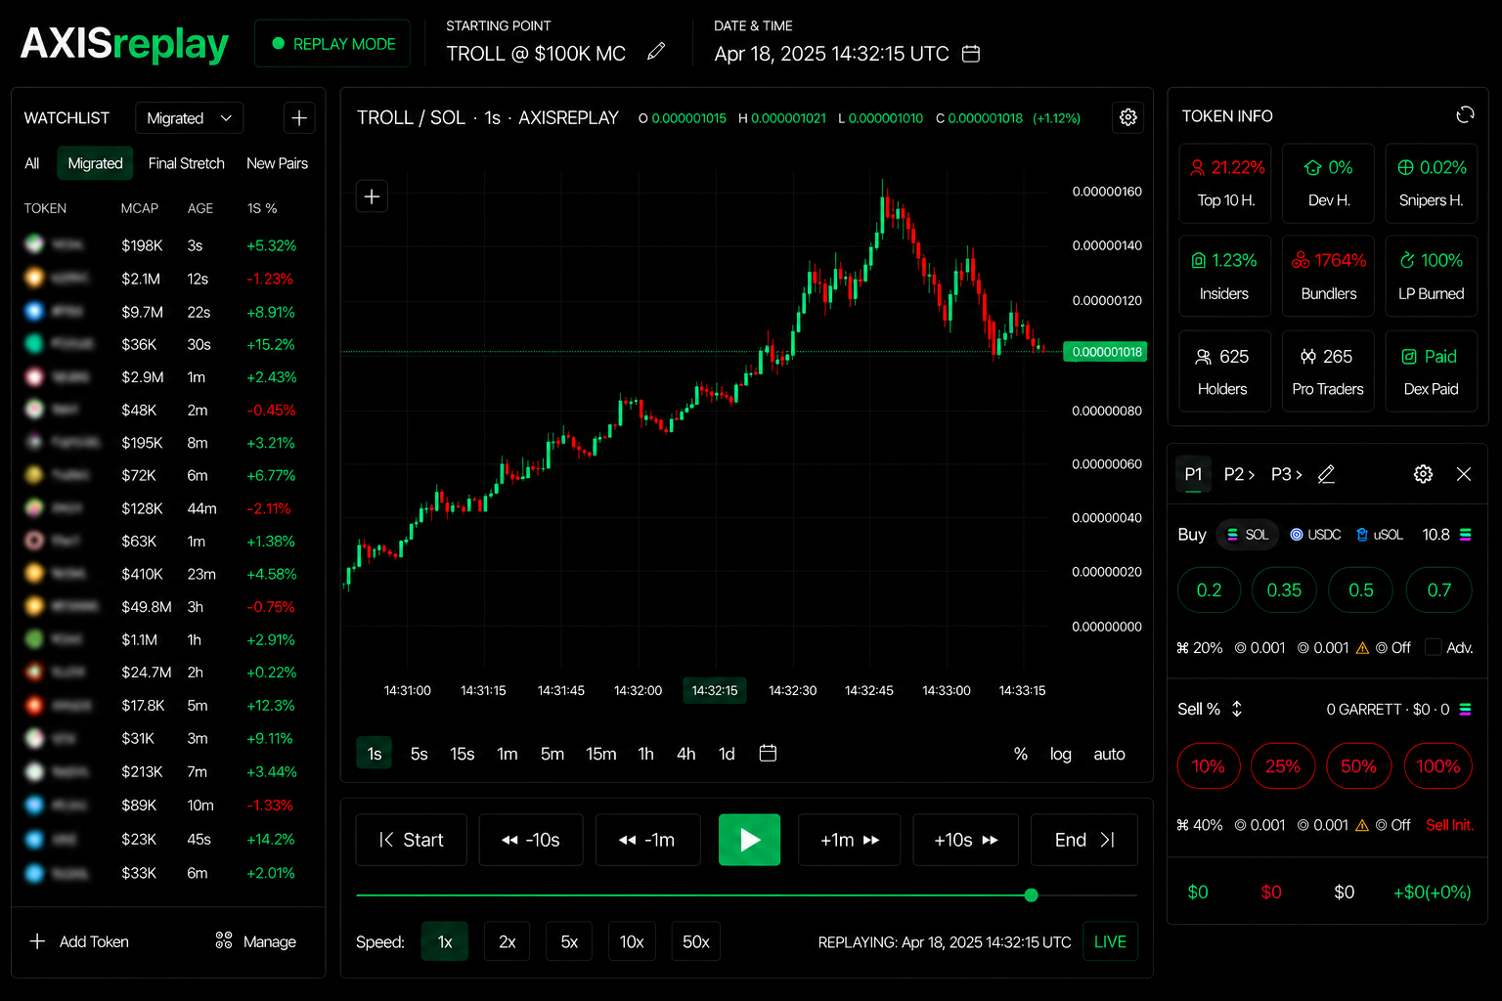The image size is (1502, 1001).
Task: Click Sell Init. link
Action: [x=1449, y=825]
